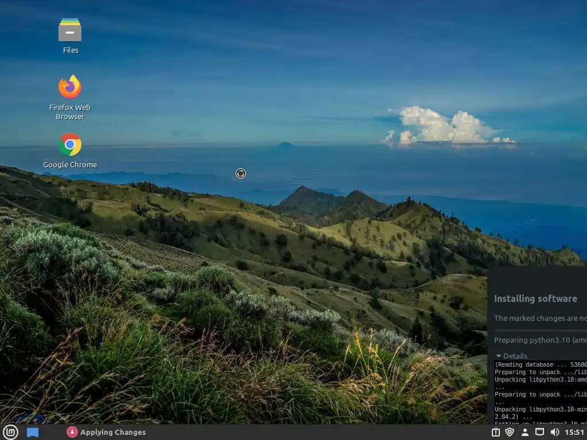Open the wired network tray icon
Viewport: 587px width, 440px height.
click(x=539, y=433)
